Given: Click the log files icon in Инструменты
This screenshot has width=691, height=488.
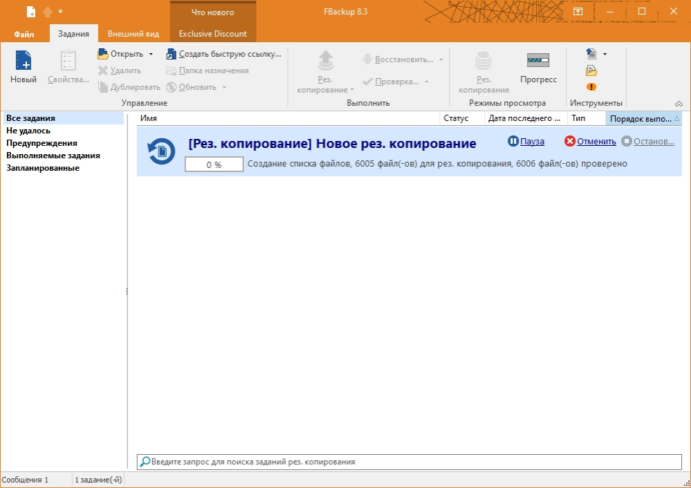Looking at the screenshot, I should pos(591,71).
